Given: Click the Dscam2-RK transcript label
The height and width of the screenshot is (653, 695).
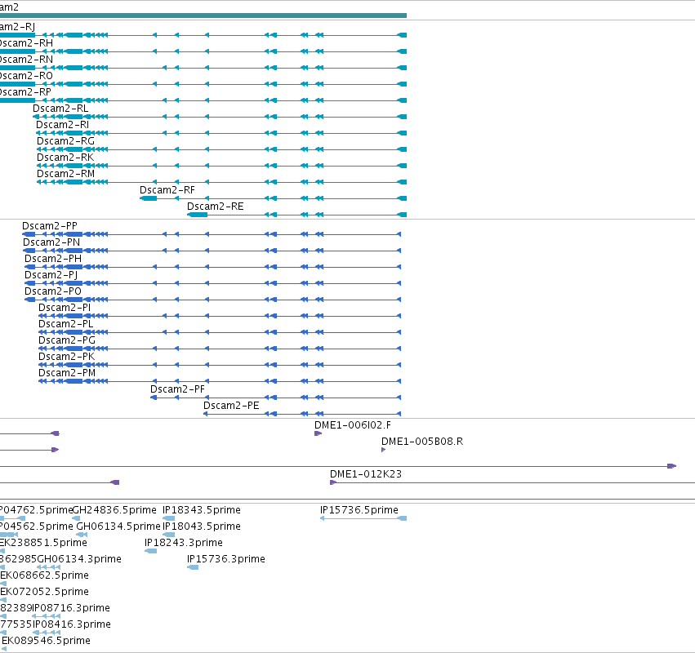Looking at the screenshot, I should point(65,158).
